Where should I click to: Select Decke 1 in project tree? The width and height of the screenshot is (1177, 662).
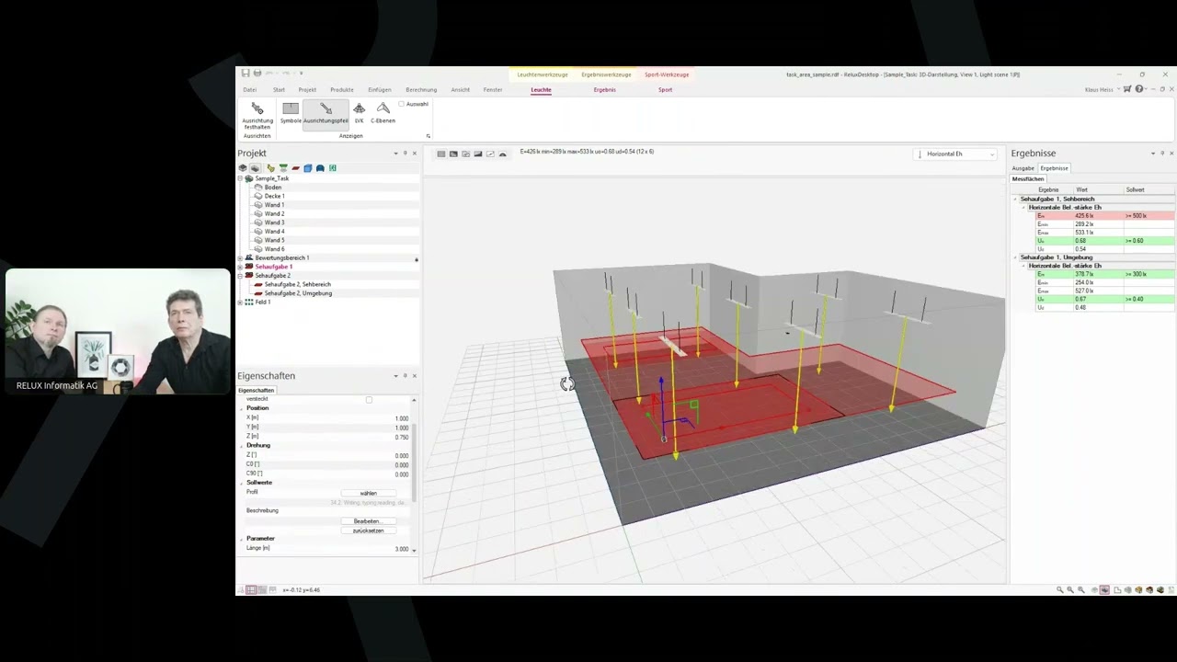274,196
